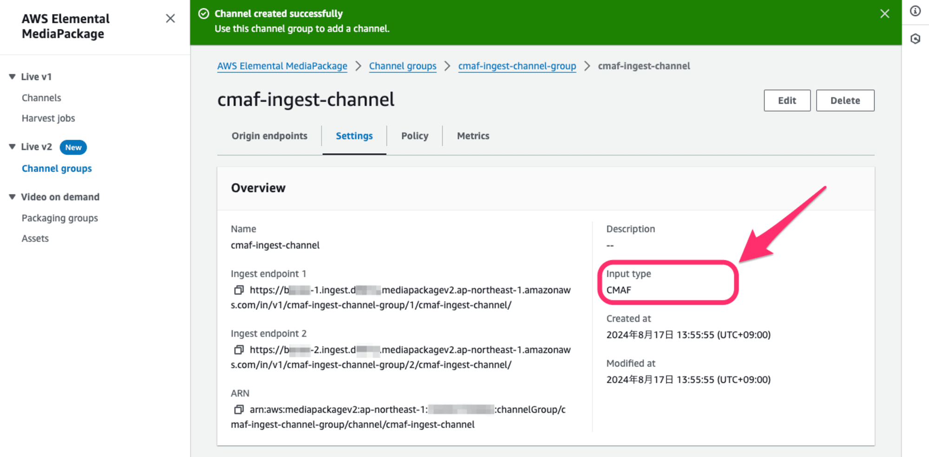The width and height of the screenshot is (929, 457).
Task: Click the Modified at timestamp
Action: pos(688,380)
